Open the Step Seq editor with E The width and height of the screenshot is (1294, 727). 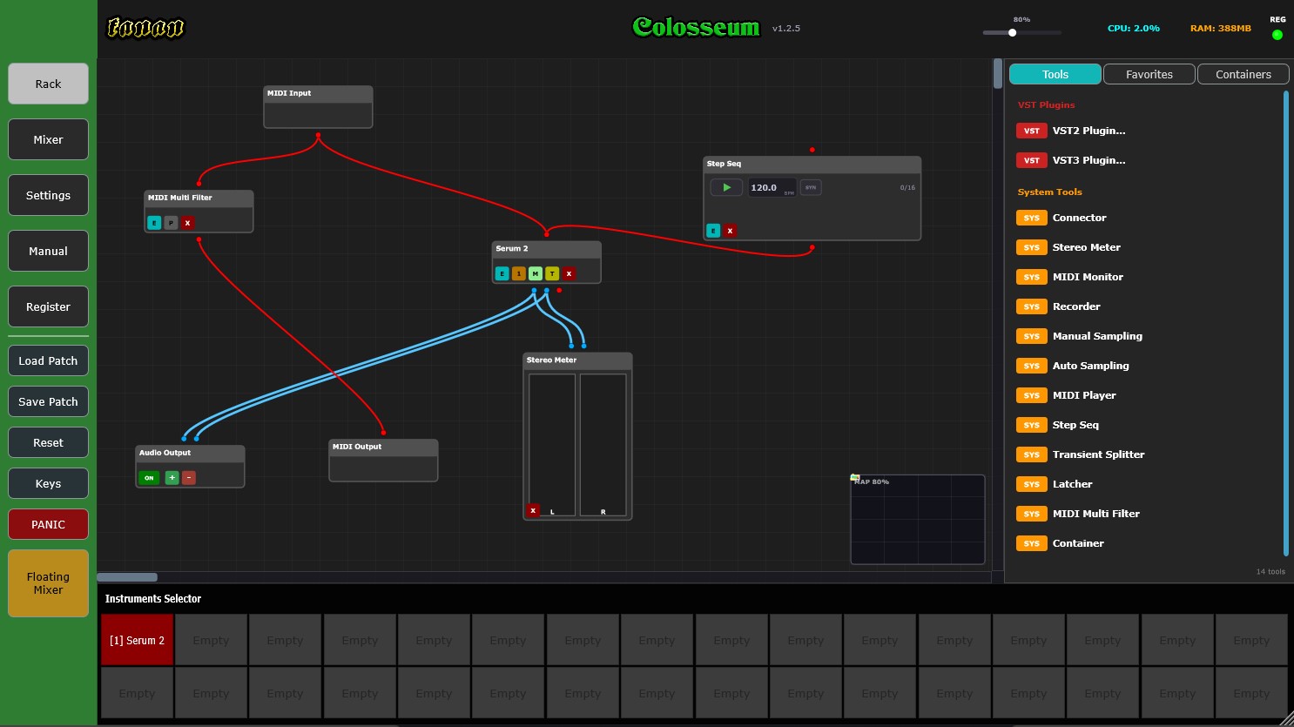point(713,231)
